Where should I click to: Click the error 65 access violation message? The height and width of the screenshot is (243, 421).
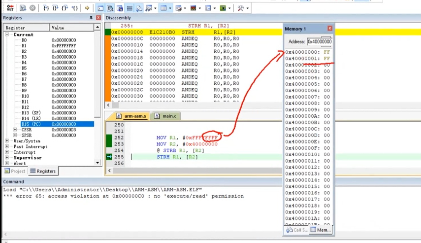tap(124, 196)
